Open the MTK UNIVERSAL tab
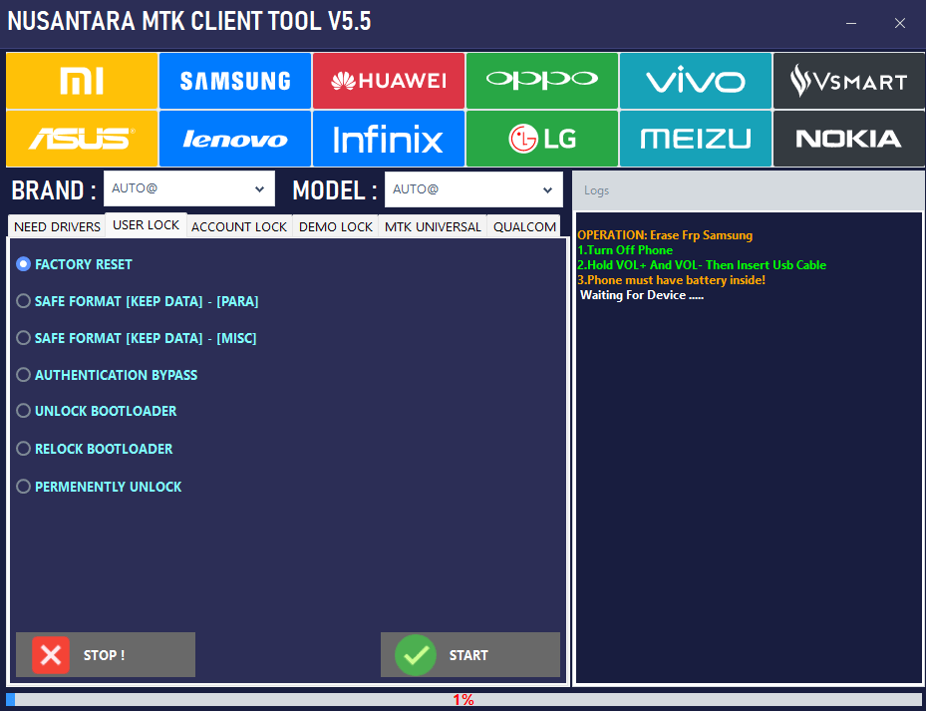The height and width of the screenshot is (711, 926). pyautogui.click(x=432, y=226)
